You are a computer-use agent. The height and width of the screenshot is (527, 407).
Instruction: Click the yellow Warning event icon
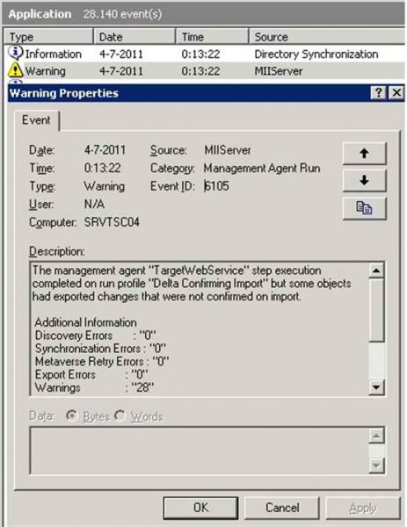[14, 70]
